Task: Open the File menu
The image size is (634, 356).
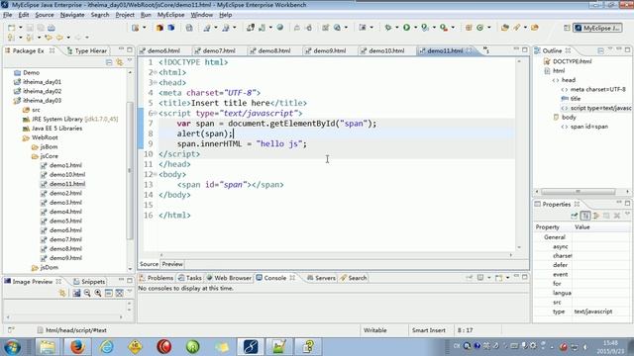Action: (7, 15)
